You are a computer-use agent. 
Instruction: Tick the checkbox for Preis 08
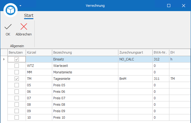click(x=17, y=105)
